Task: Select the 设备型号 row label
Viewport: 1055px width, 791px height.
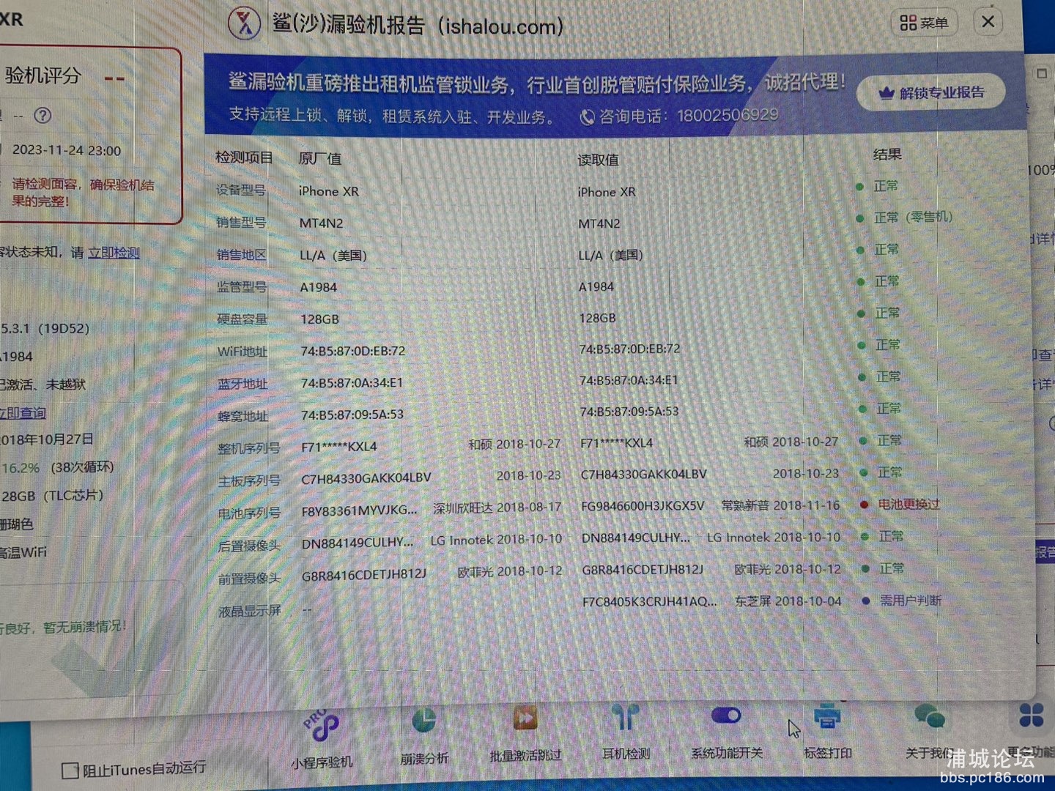Action: pyautogui.click(x=241, y=190)
